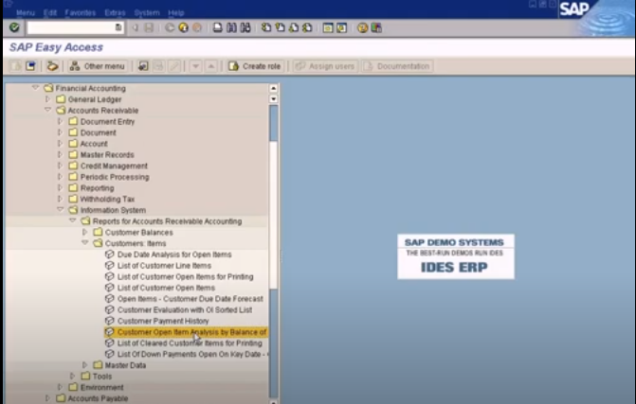Click the Other menu button

click(98, 66)
